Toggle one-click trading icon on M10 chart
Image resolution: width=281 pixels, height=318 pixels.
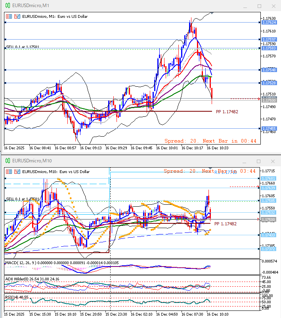pyautogui.click(x=9, y=171)
